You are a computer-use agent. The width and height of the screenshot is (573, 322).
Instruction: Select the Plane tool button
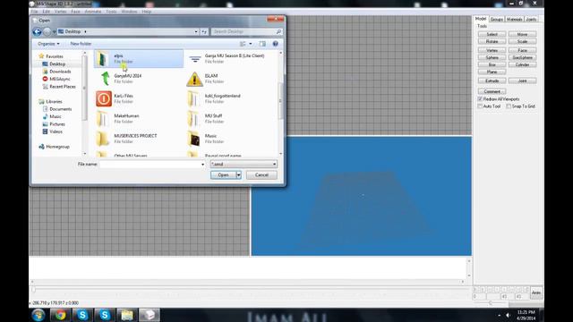492,72
